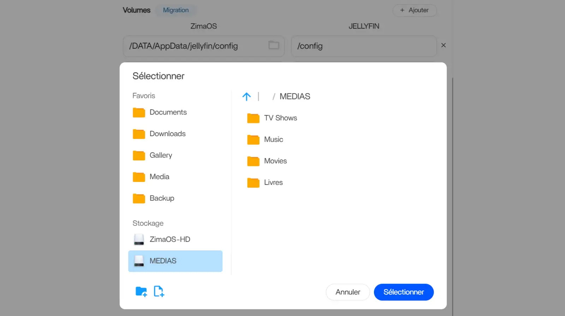Go up one directory level arrow
This screenshot has height=316, width=565.
(246, 97)
